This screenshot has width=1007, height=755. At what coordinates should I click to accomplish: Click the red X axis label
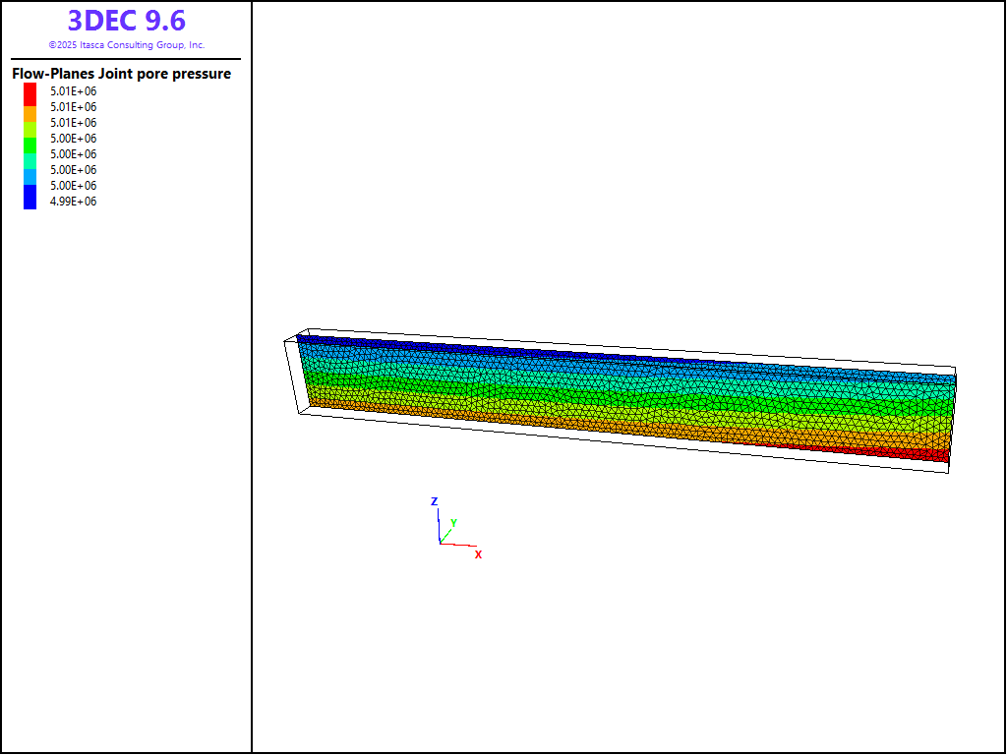click(479, 554)
